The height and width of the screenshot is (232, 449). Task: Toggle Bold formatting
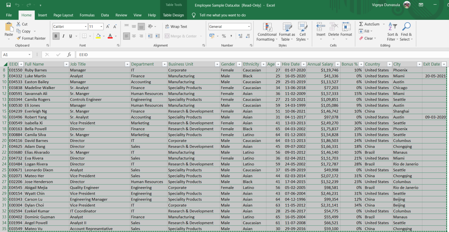tap(56, 36)
